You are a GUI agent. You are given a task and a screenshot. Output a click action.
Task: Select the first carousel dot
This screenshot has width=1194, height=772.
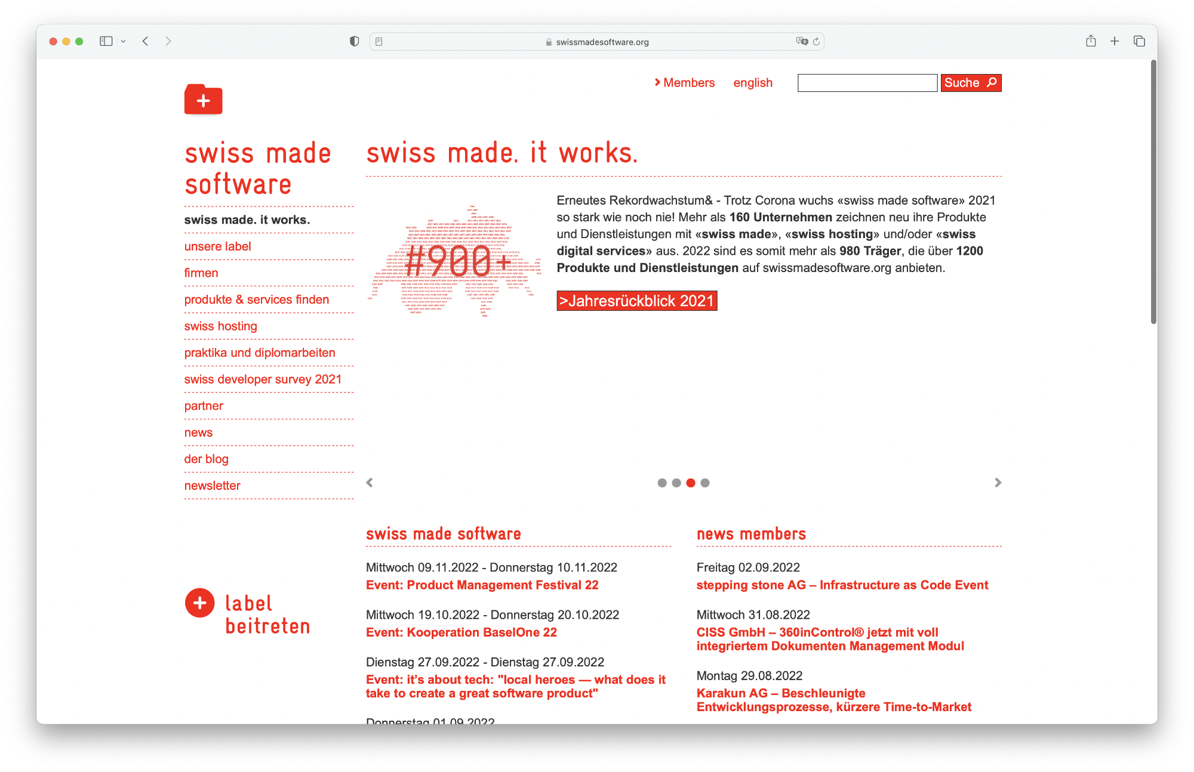(661, 483)
